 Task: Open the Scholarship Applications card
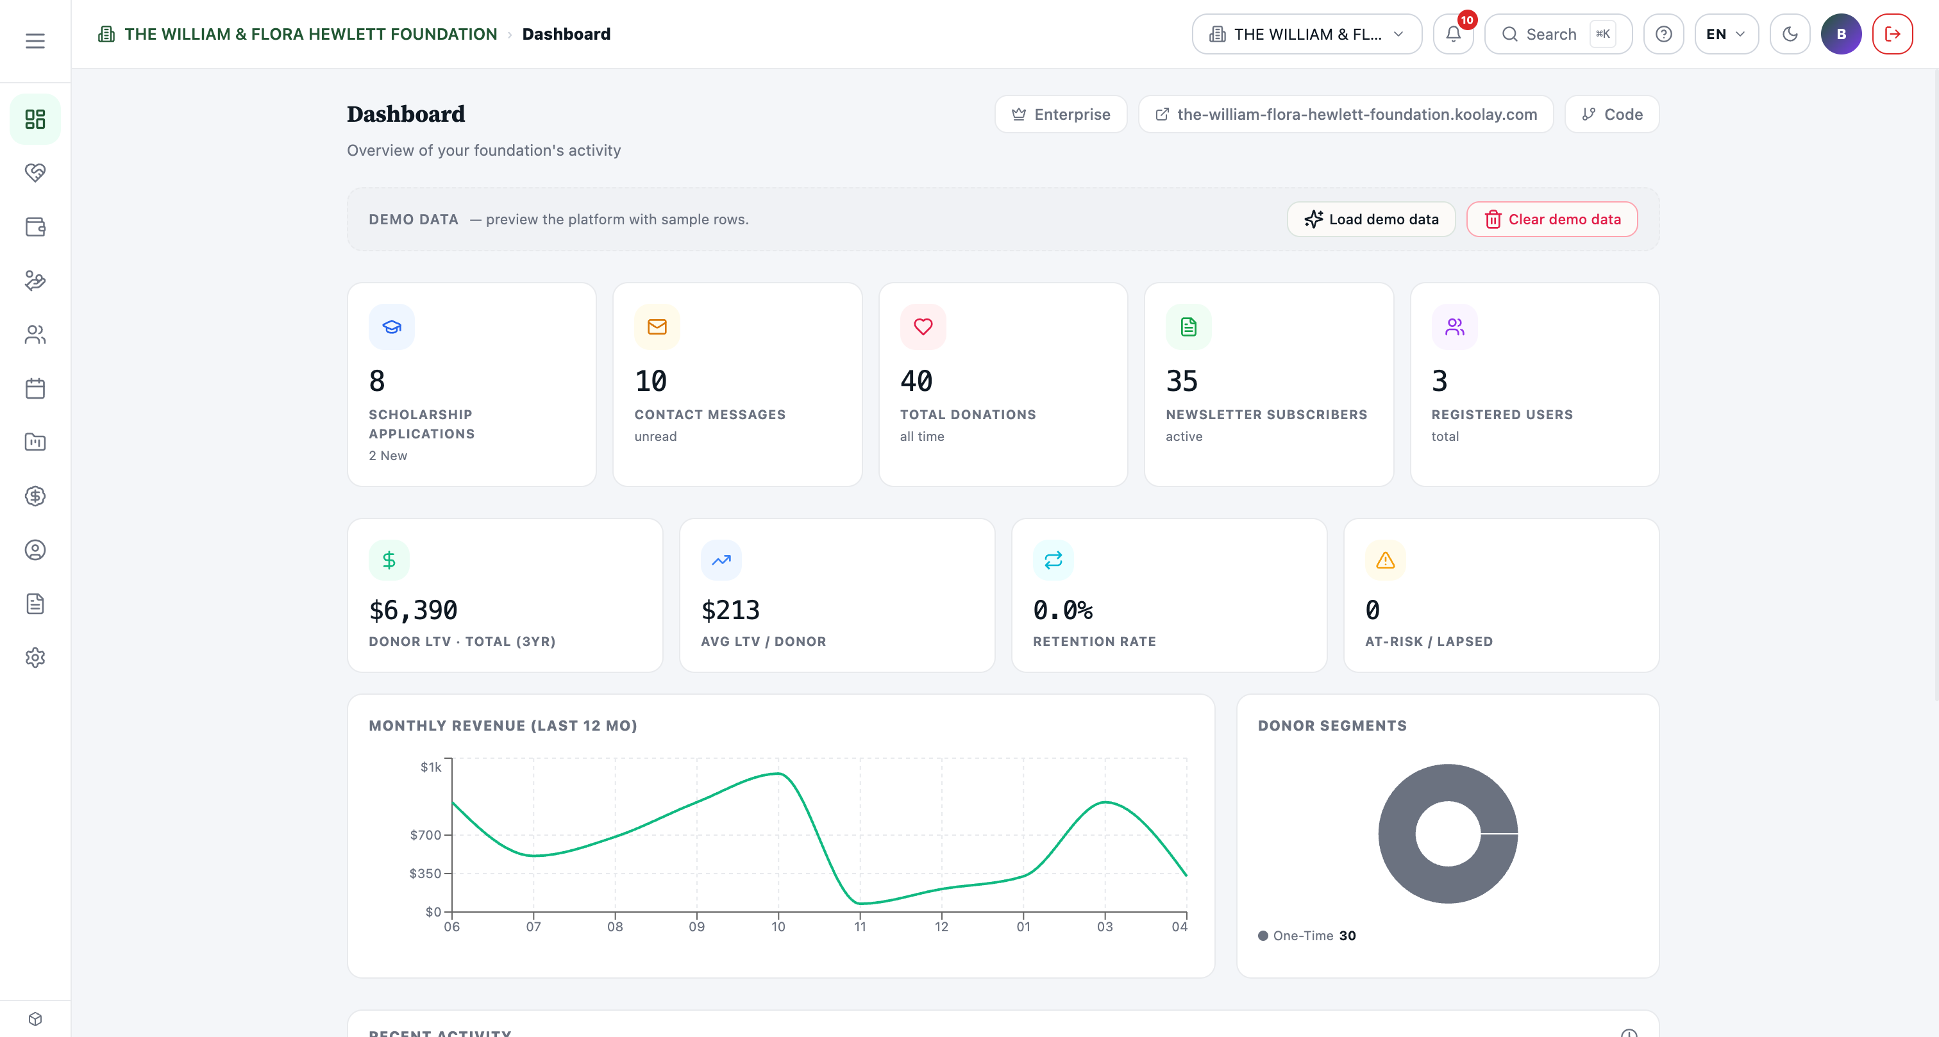pos(471,385)
